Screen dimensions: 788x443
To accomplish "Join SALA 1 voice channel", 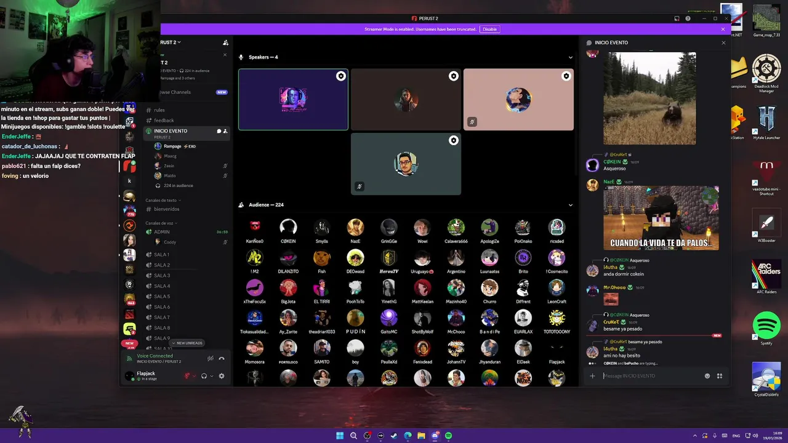I will click(x=187, y=255).
